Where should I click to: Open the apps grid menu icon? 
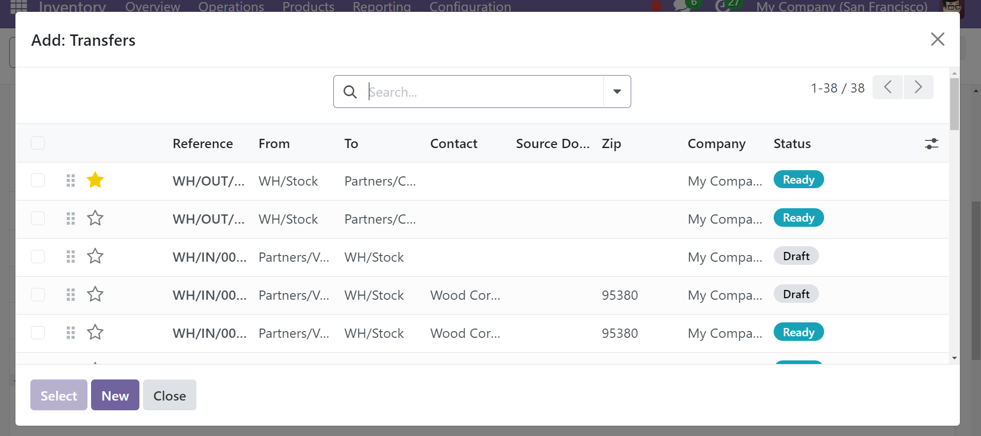[19, 6]
